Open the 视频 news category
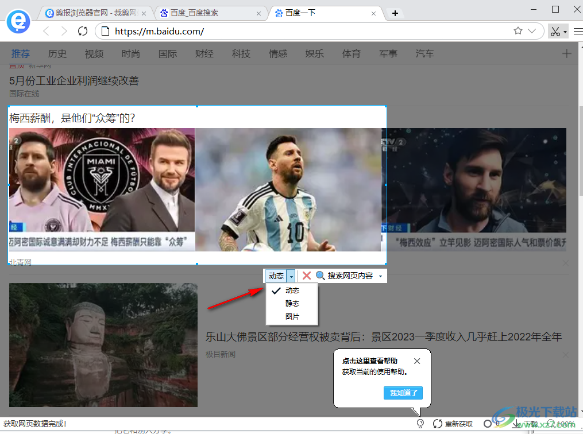This screenshot has width=583, height=434. (94, 54)
